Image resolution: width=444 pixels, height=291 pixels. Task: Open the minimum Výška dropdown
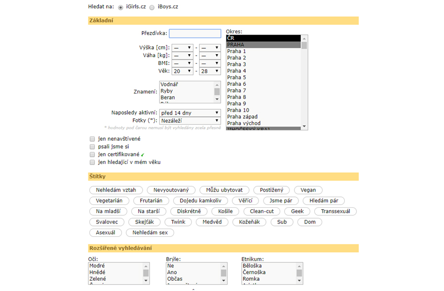(183, 48)
